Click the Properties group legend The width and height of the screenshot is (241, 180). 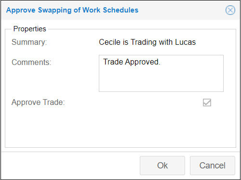tap(30, 29)
